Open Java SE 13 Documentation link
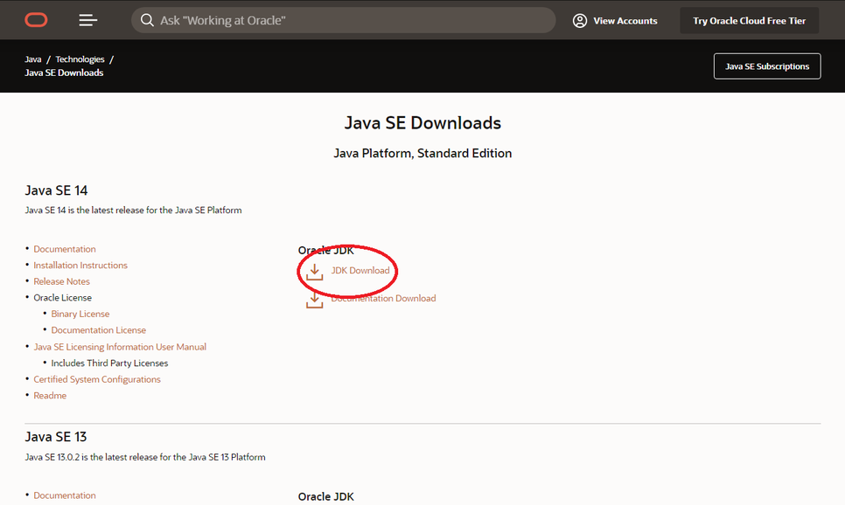This screenshot has height=505, width=845. 65,495
